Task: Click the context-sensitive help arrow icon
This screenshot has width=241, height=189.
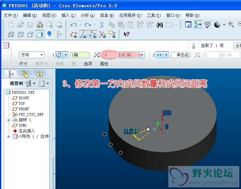Action: [x=126, y=34]
